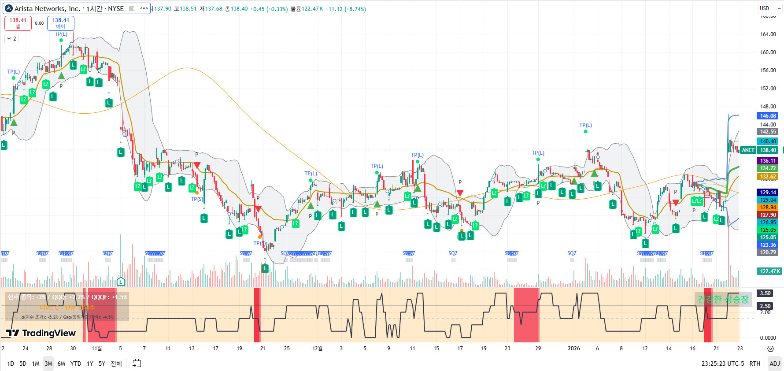Click the 2.50 indicator value label
The width and height of the screenshot is (784, 371).
(765, 306)
